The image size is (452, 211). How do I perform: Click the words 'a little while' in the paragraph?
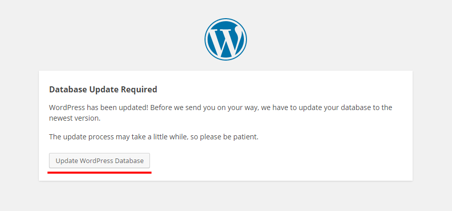(x=168, y=137)
